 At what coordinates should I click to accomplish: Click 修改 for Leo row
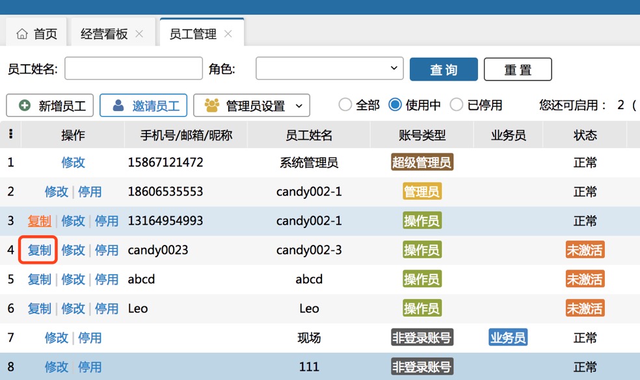click(73, 309)
